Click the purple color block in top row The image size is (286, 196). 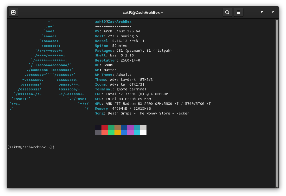pyautogui.click(x=130, y=127)
